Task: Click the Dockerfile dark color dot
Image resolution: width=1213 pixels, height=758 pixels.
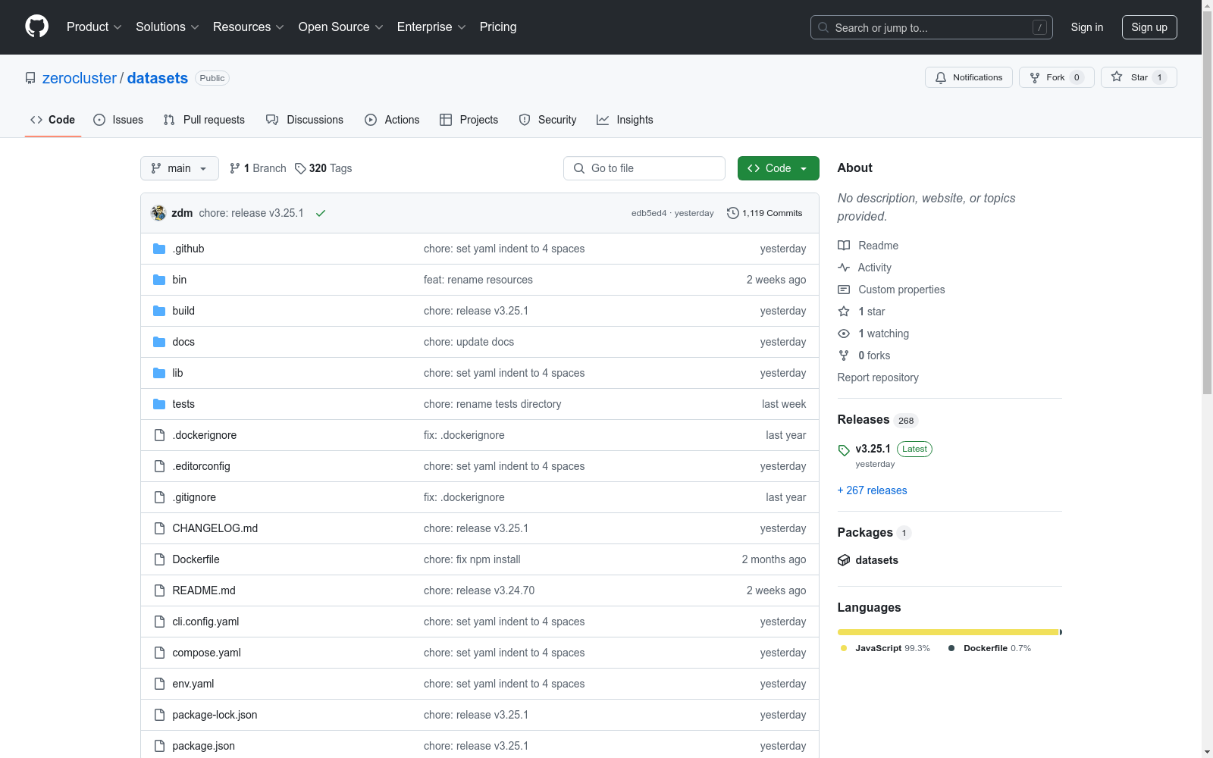Action: pos(951,648)
